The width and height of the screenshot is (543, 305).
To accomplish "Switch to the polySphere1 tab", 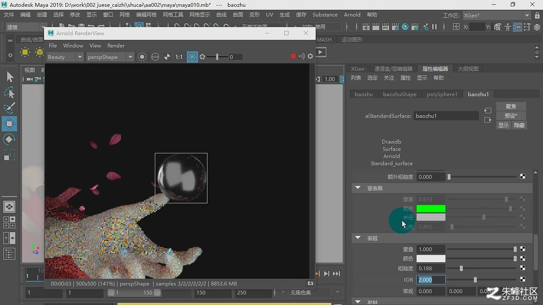I will tap(442, 94).
